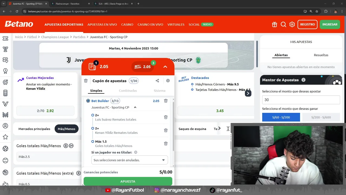Click Champions League in the breadcrumb

(x=55, y=37)
